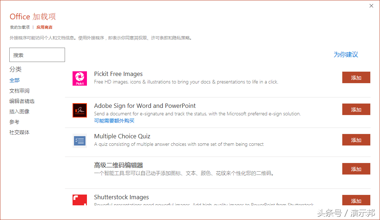Click the Pickit Free Images icon
380x220 pixels.
80,78
